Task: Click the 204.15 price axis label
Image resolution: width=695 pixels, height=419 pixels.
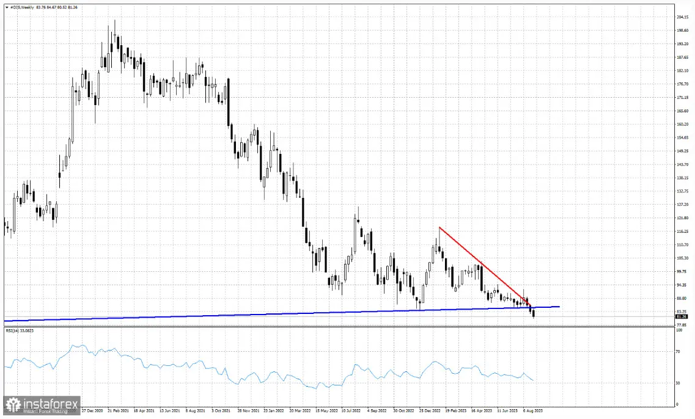Action: [683, 17]
